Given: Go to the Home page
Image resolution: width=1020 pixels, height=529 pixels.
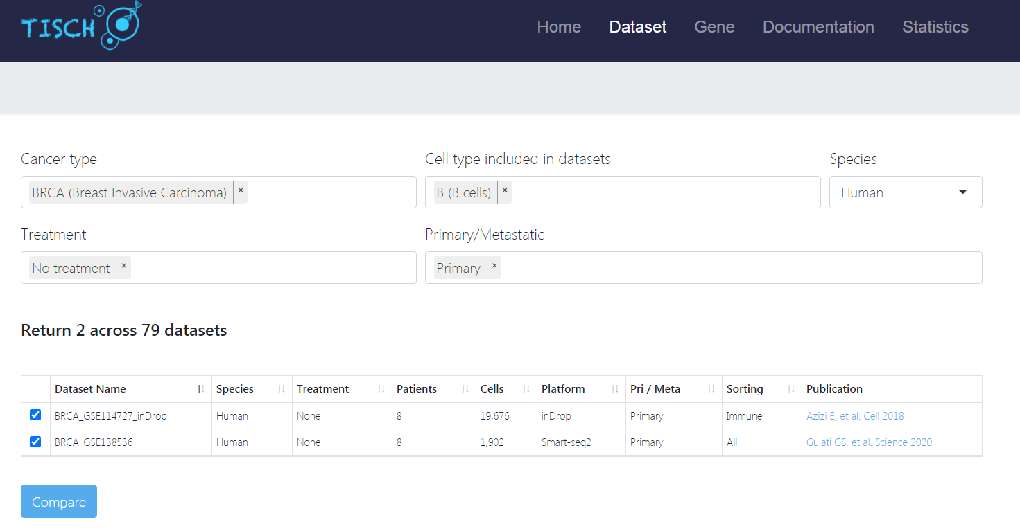Looking at the screenshot, I should (559, 27).
